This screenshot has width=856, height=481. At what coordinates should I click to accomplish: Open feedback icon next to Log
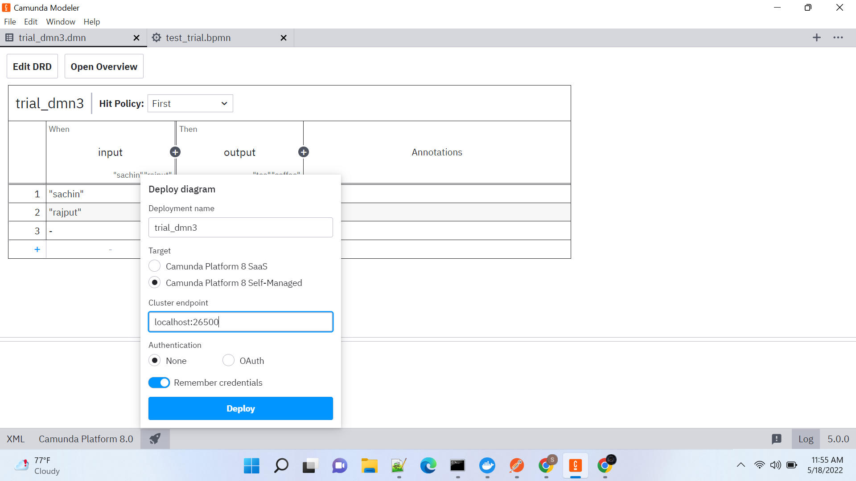pyautogui.click(x=777, y=439)
